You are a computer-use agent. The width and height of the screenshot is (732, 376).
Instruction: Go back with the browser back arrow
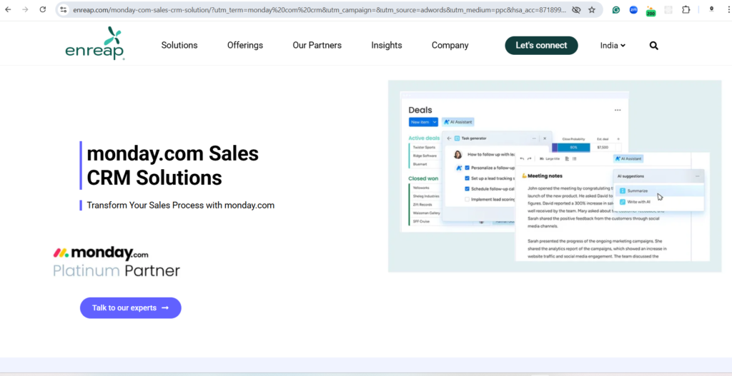point(8,10)
